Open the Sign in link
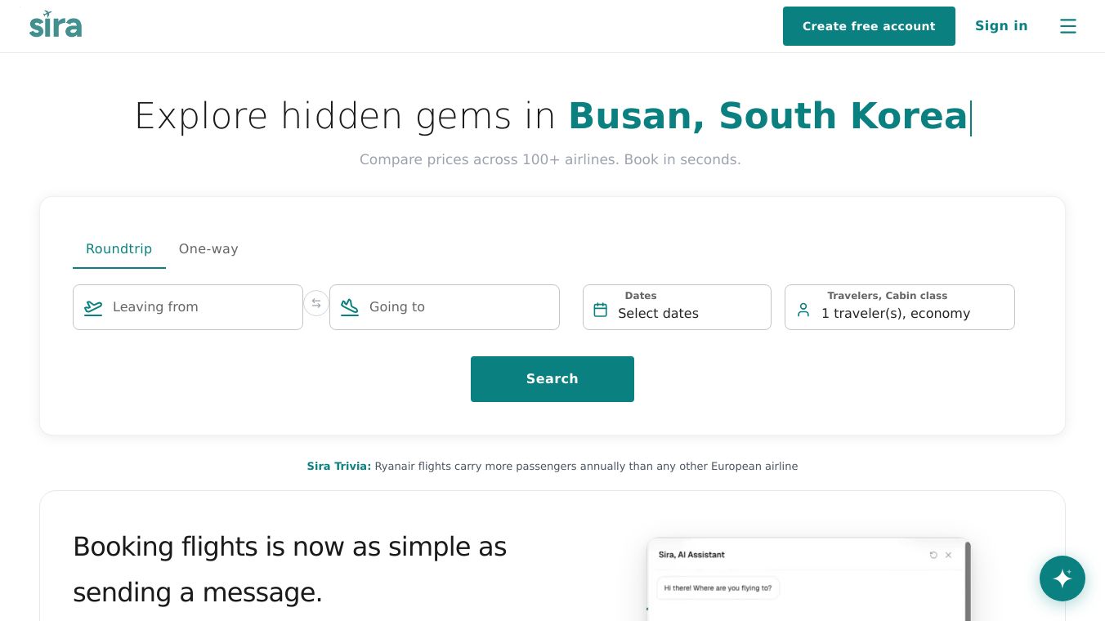Image resolution: width=1105 pixels, height=621 pixels. (1001, 26)
